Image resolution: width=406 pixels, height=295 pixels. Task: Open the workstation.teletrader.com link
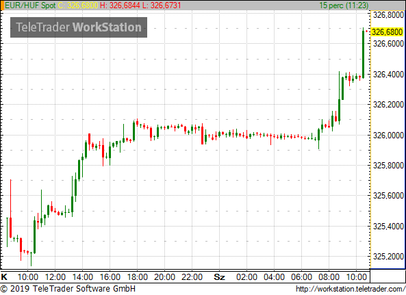click(x=351, y=289)
